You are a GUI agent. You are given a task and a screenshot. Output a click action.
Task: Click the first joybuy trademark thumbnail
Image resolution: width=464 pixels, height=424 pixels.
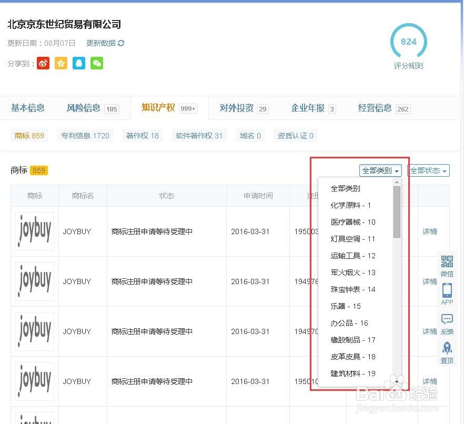pos(35,231)
